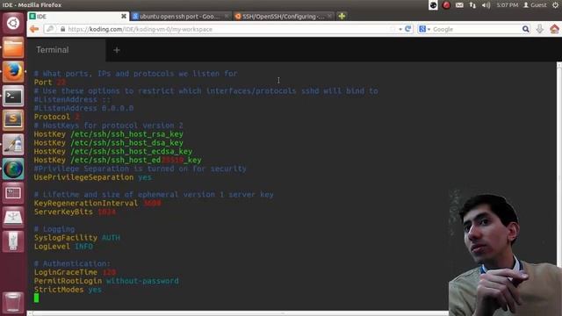The width and height of the screenshot is (562, 316).
Task: Focus the koding.com address bar
Action: pos(228,29)
